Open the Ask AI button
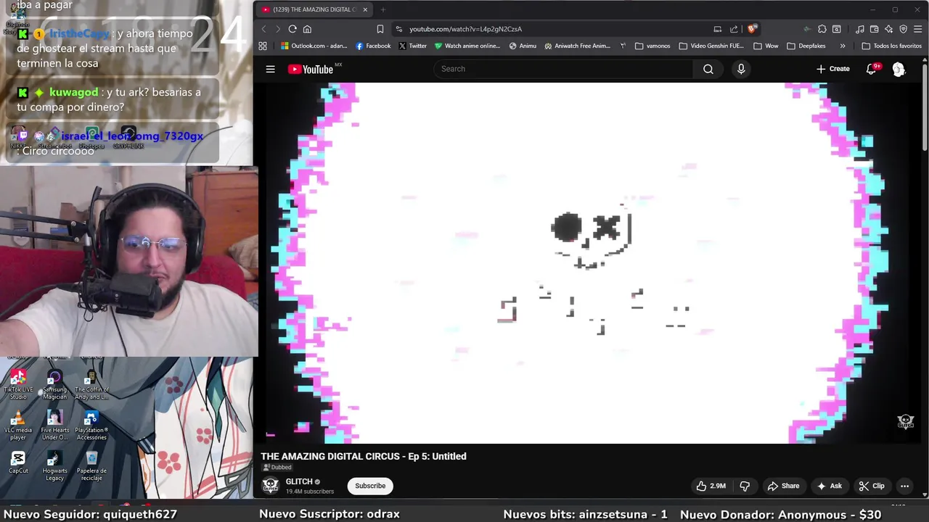This screenshot has width=929, height=522. point(830,486)
